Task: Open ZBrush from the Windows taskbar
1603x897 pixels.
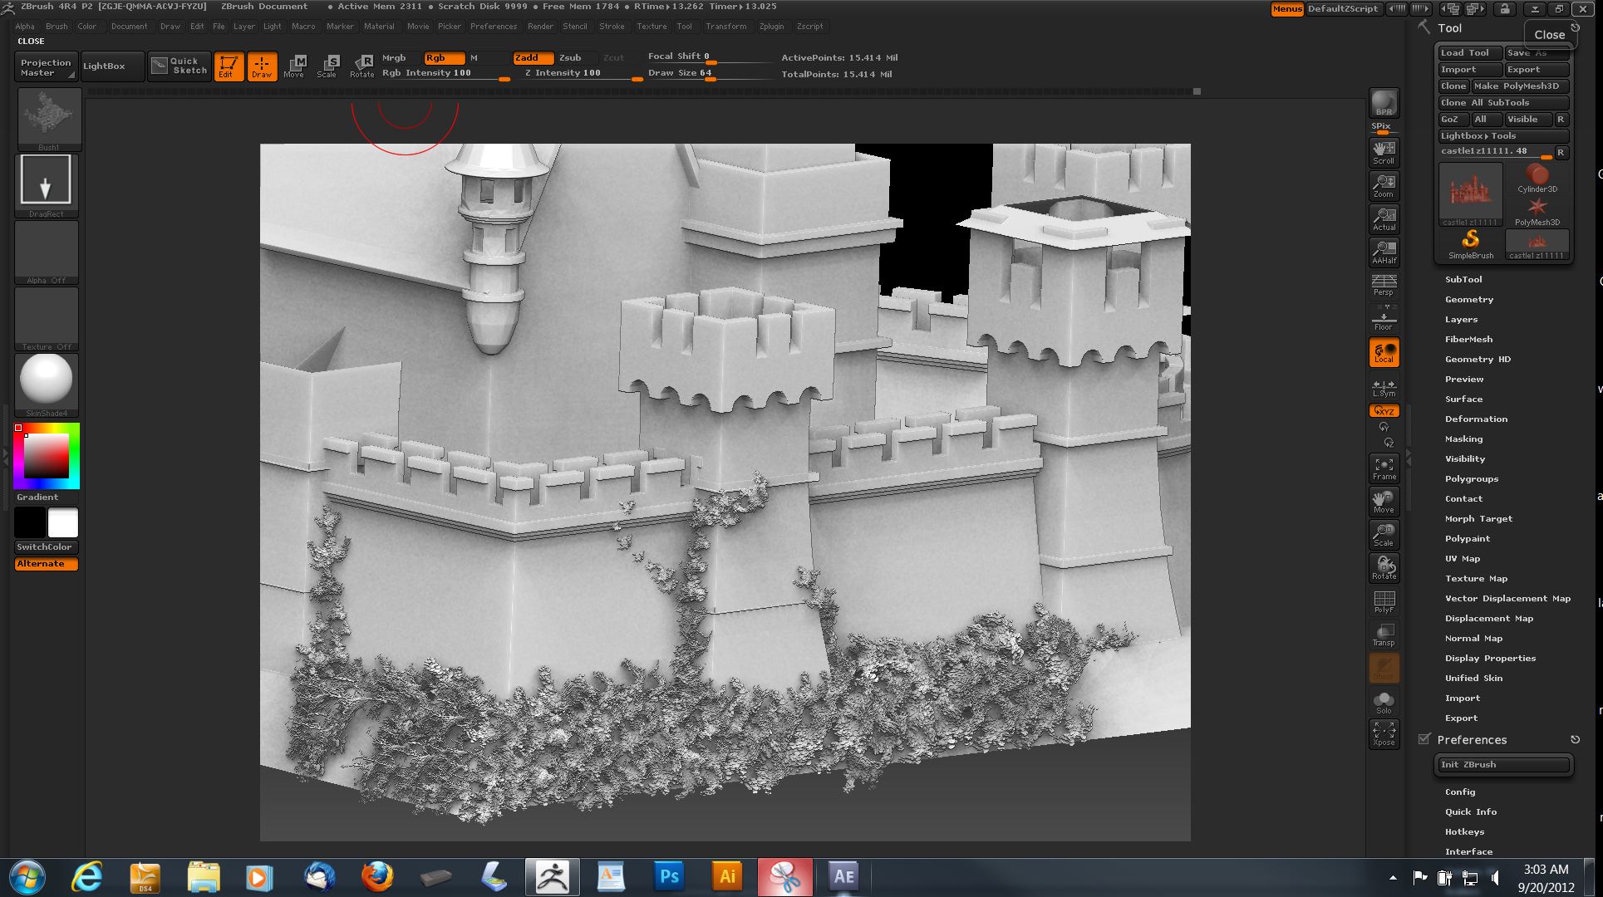Action: pos(553,877)
